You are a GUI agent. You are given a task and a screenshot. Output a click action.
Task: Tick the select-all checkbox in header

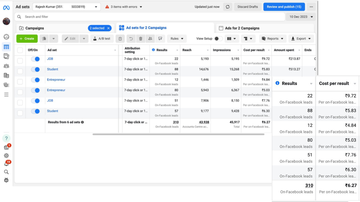(20, 50)
